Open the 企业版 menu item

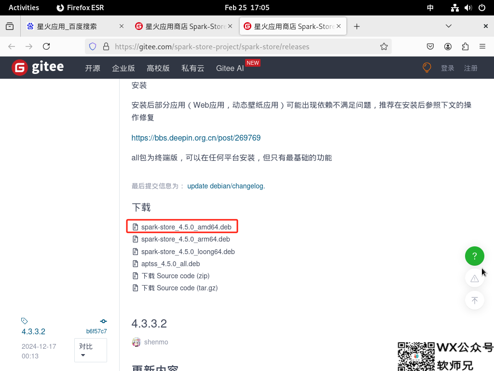point(123,68)
